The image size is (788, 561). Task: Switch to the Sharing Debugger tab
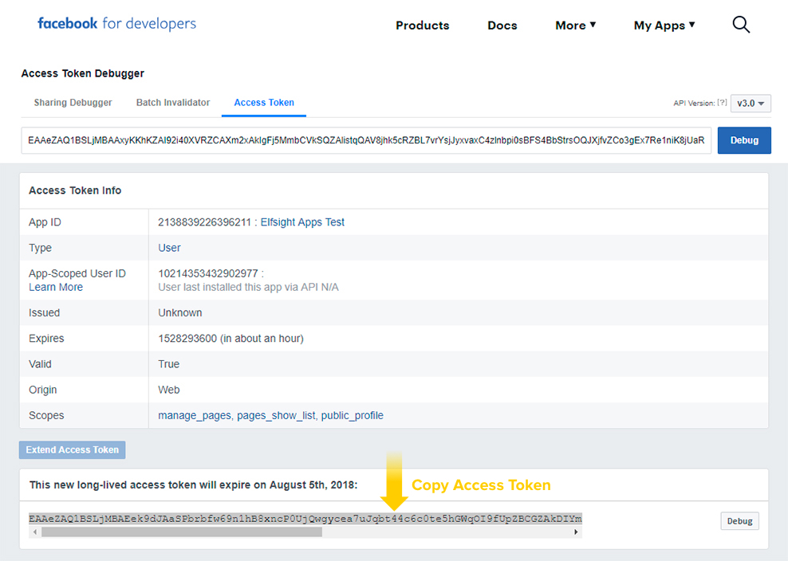coord(72,102)
